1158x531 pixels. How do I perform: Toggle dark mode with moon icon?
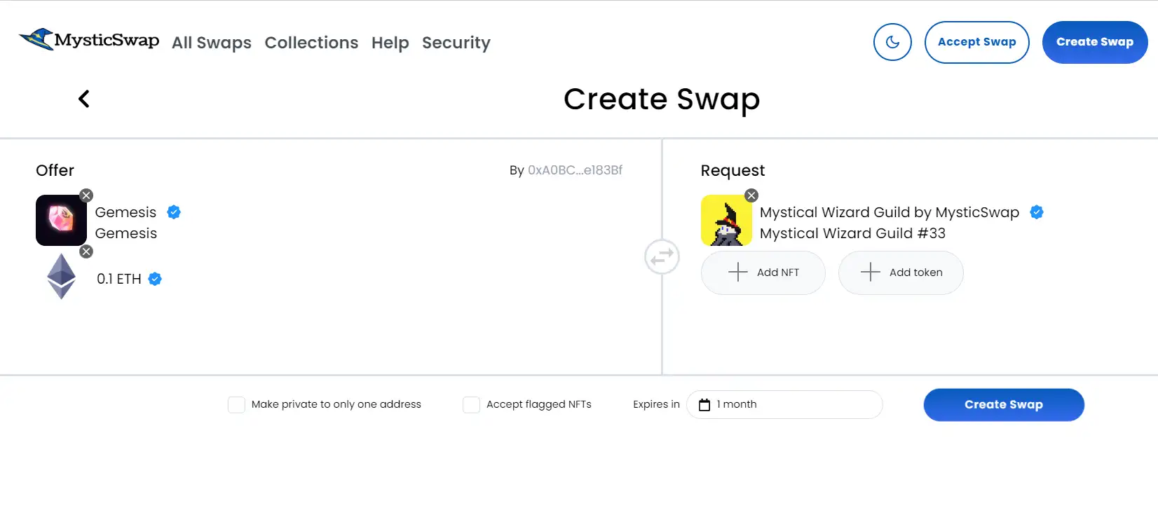[x=892, y=42]
